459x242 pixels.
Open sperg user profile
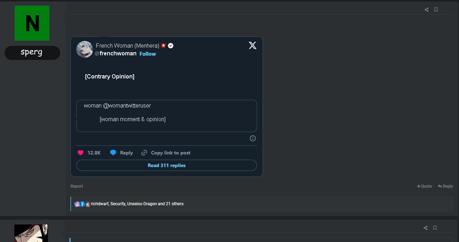tap(32, 53)
